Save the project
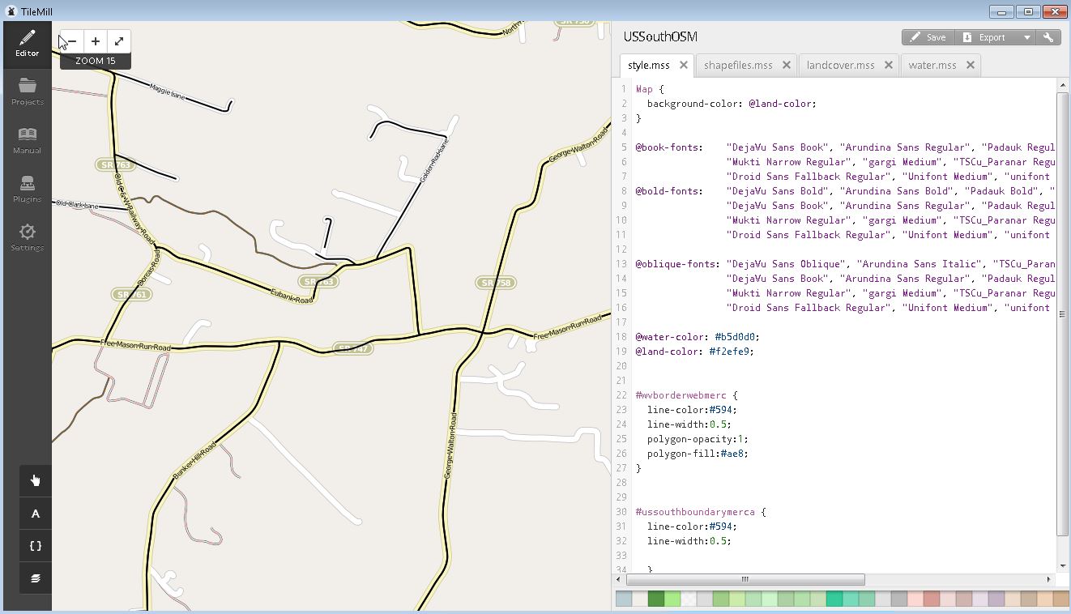This screenshot has width=1071, height=614. pos(928,37)
